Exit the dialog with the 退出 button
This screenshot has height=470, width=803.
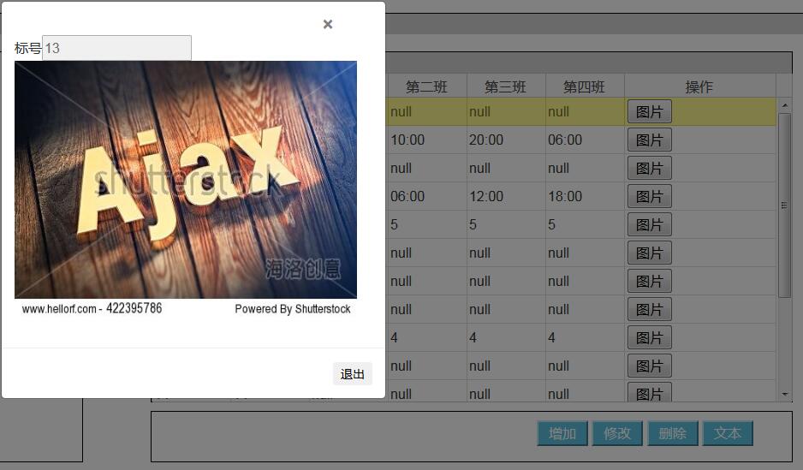[x=353, y=374]
